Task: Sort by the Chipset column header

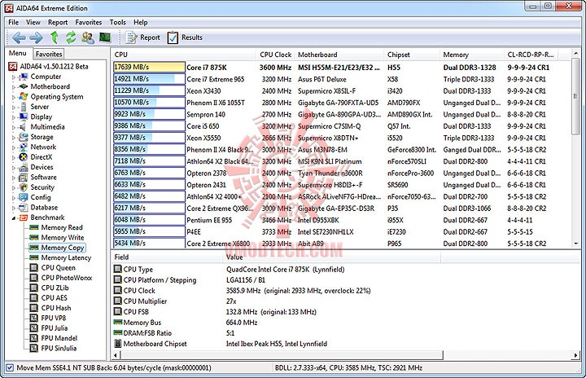Action: (x=412, y=55)
